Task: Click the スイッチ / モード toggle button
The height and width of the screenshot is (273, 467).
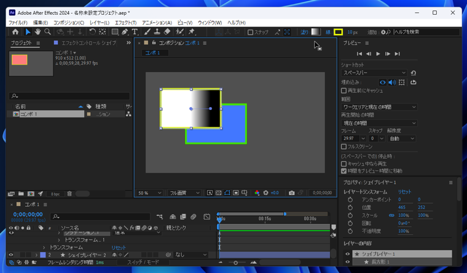Action: click(143, 263)
